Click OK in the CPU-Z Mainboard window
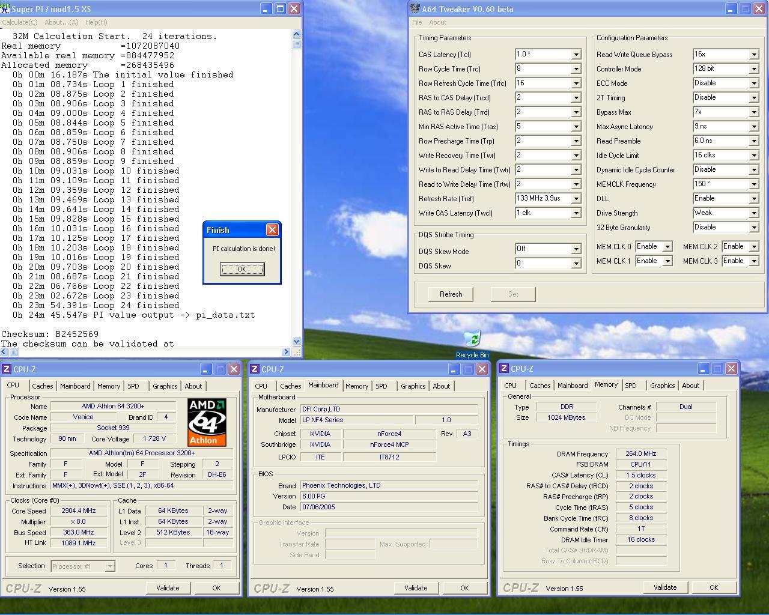769x615 pixels. point(464,588)
